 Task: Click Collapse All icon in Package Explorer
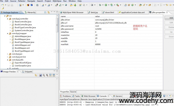pyautogui.click(x=45, y=12)
